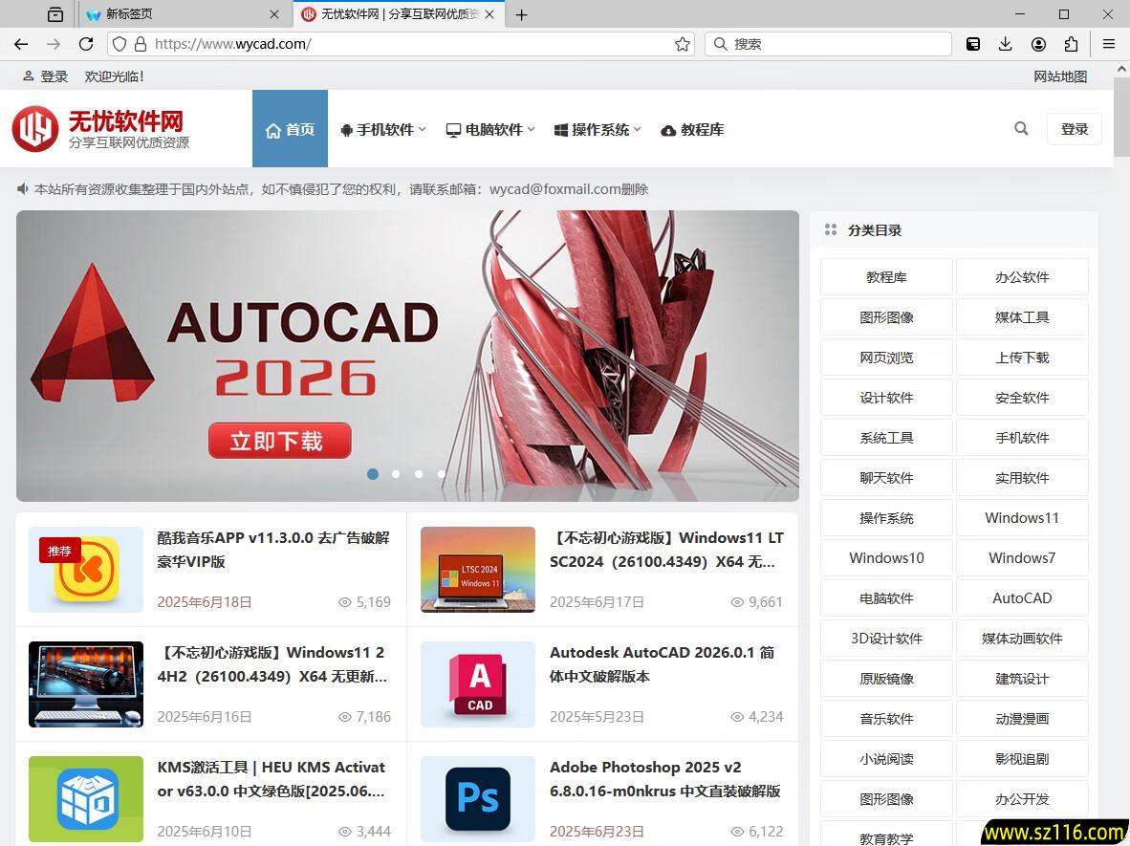The image size is (1130, 846).
Task: Click the 立即下载 button on the banner
Action: 279,441
